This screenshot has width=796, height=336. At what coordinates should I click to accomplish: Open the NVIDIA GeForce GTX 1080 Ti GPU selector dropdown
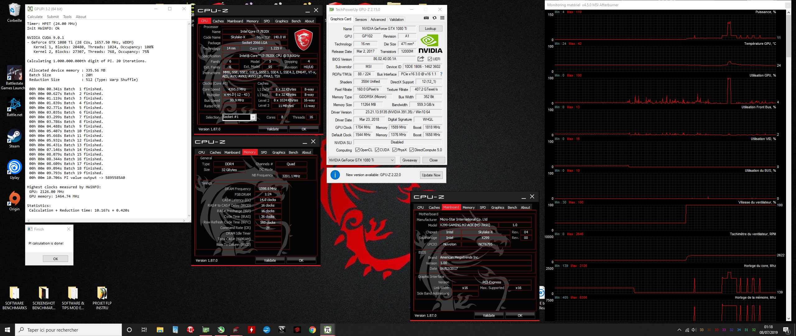coord(361,160)
